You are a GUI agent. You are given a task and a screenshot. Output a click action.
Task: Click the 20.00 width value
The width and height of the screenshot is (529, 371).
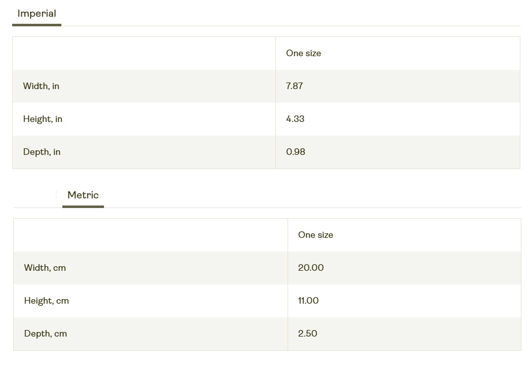pyautogui.click(x=311, y=268)
